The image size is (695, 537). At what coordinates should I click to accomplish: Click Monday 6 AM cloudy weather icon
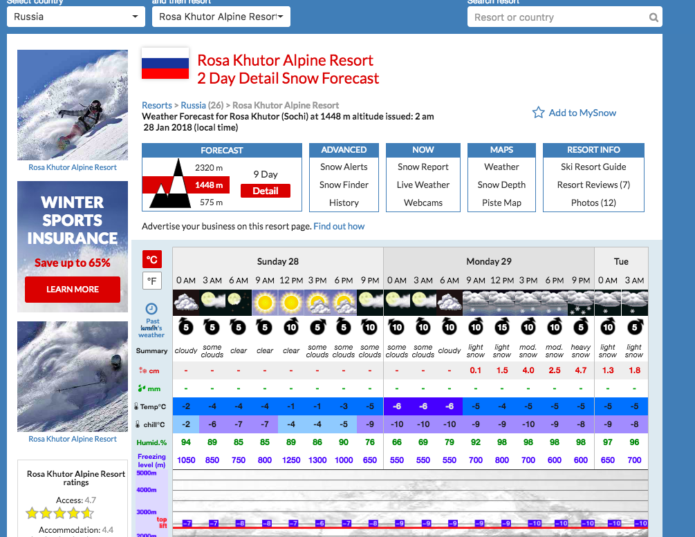[450, 303]
